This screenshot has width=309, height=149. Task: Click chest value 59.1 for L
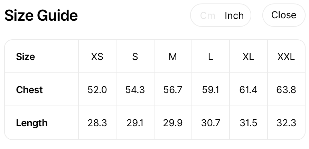click(210, 90)
